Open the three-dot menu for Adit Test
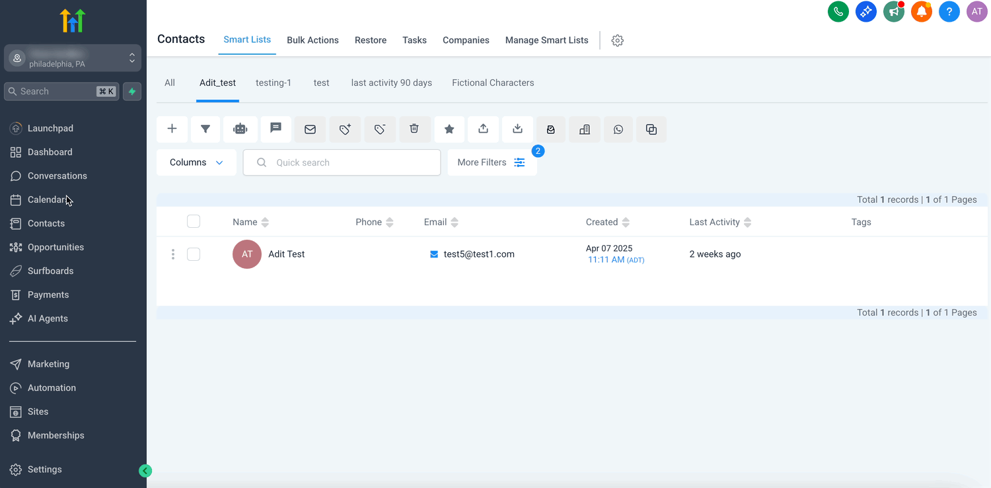The image size is (991, 488). pyautogui.click(x=173, y=254)
